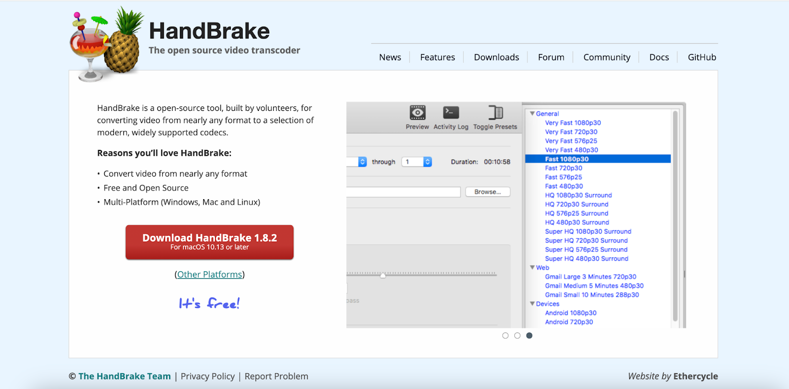Click the quality slider handle
This screenshot has height=389, width=789.
383,275
